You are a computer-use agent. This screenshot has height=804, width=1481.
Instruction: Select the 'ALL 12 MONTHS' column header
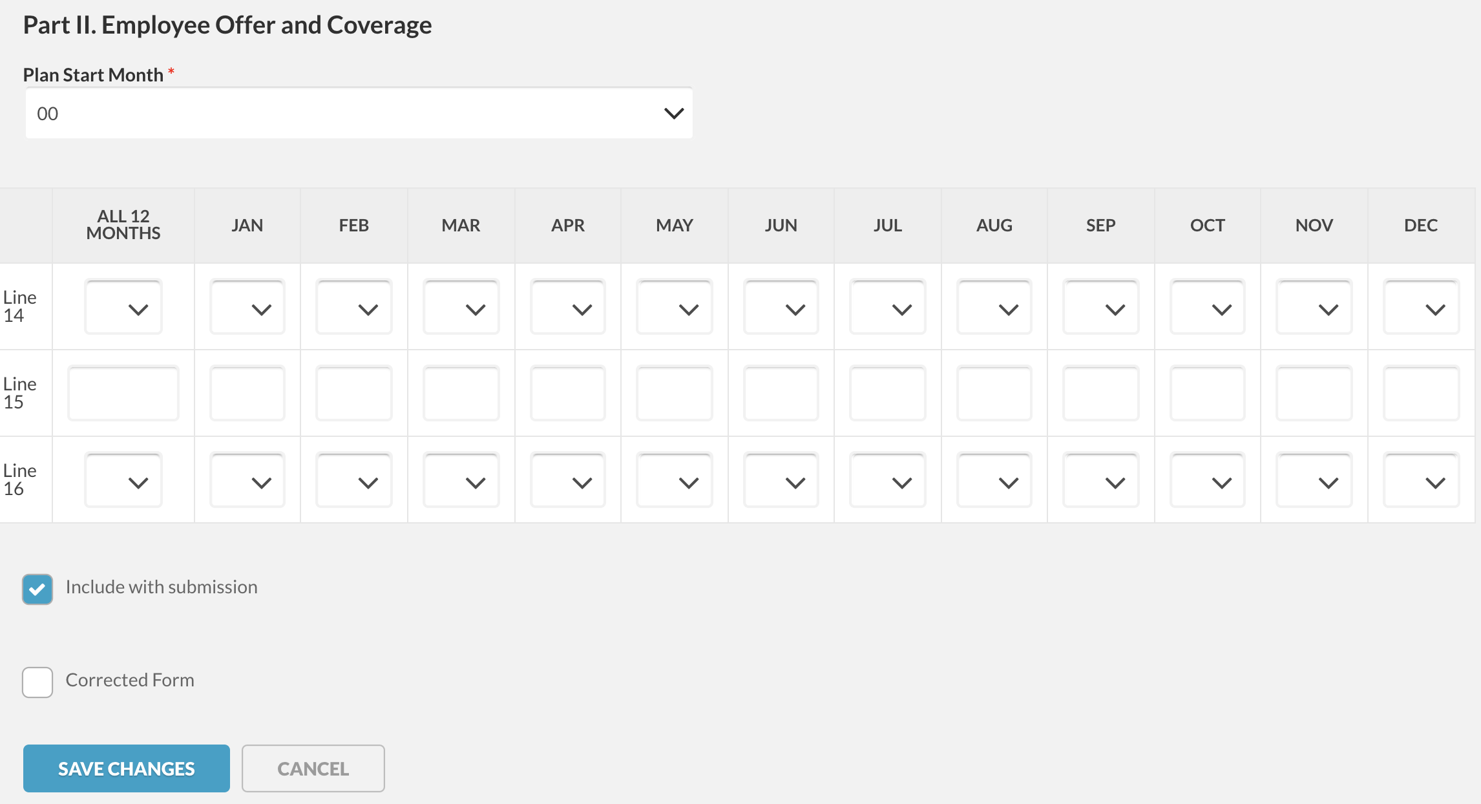[x=123, y=225]
